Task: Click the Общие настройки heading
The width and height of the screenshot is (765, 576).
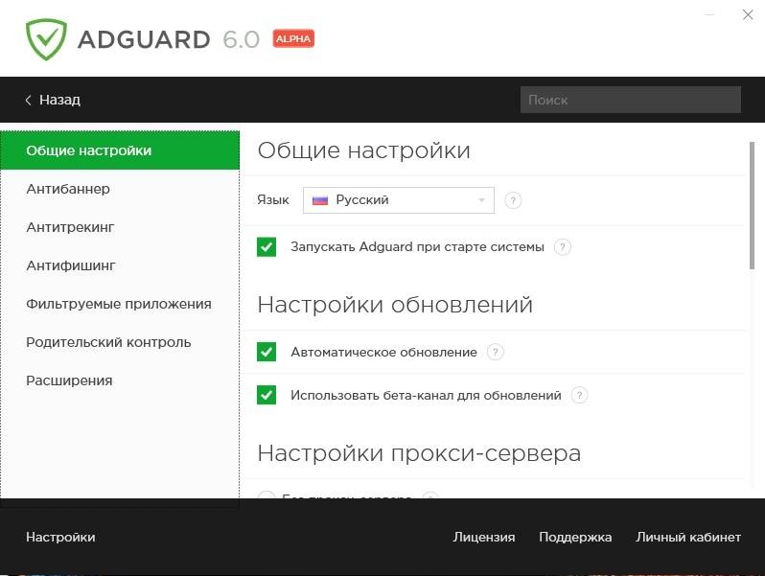Action: pos(364,150)
